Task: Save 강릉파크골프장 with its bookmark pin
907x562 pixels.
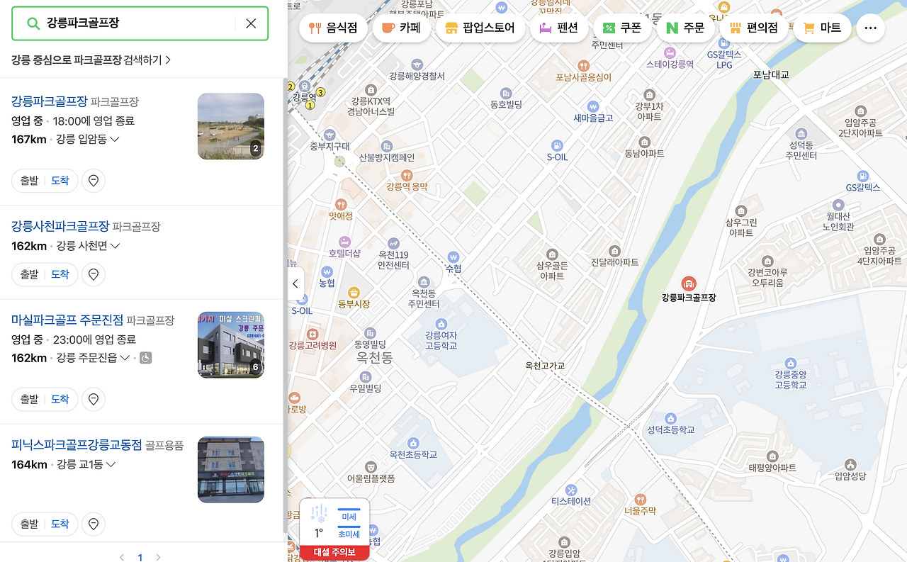Action: (x=93, y=180)
